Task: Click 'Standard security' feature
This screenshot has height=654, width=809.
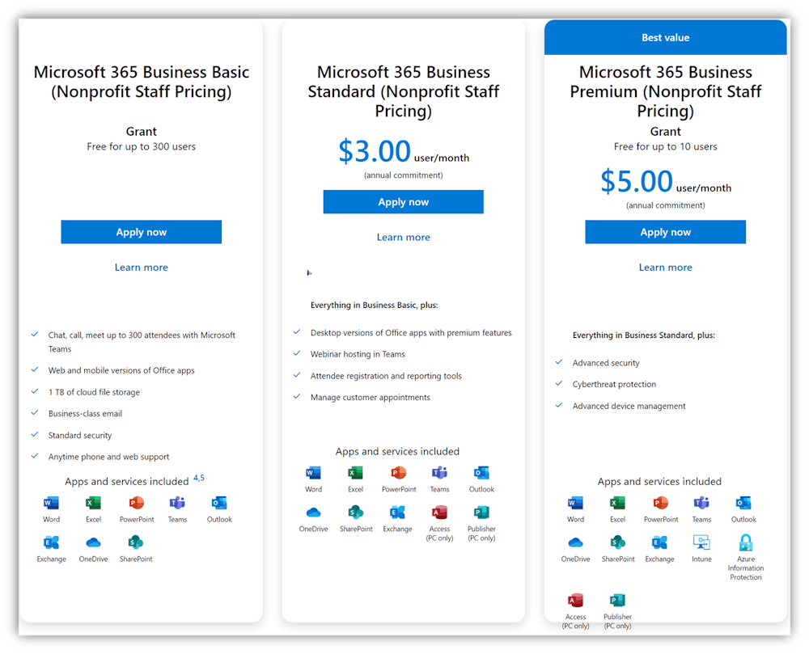Action: point(80,436)
